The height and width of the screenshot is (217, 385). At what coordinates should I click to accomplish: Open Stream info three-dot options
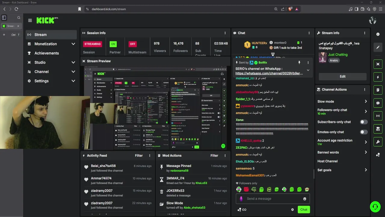(365, 33)
